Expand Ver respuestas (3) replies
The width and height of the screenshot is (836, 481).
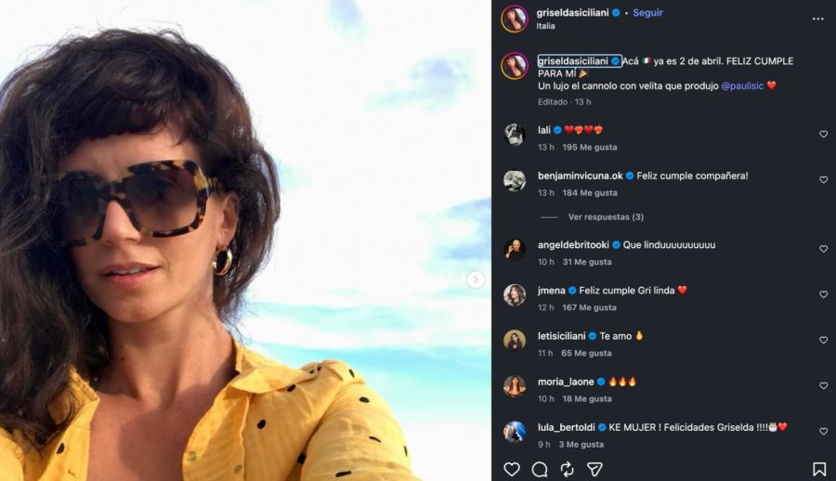(x=606, y=217)
